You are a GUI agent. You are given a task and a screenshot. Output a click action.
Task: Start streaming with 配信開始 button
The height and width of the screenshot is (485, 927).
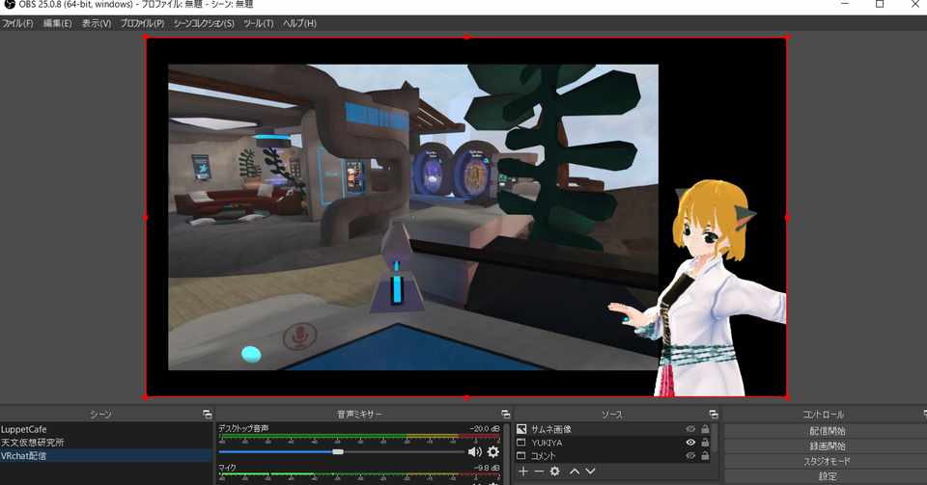[x=828, y=431]
